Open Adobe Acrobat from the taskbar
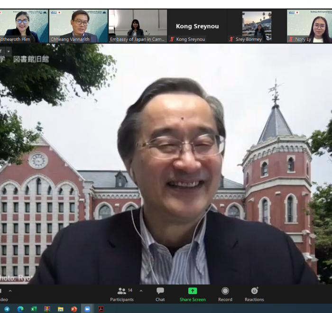This screenshot has width=332, height=313. tap(101, 309)
